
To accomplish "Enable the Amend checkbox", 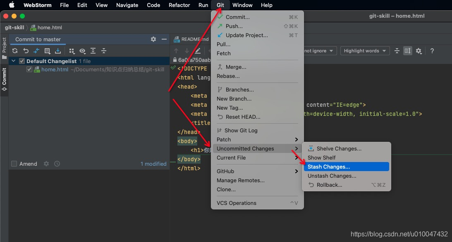I will coord(14,164).
